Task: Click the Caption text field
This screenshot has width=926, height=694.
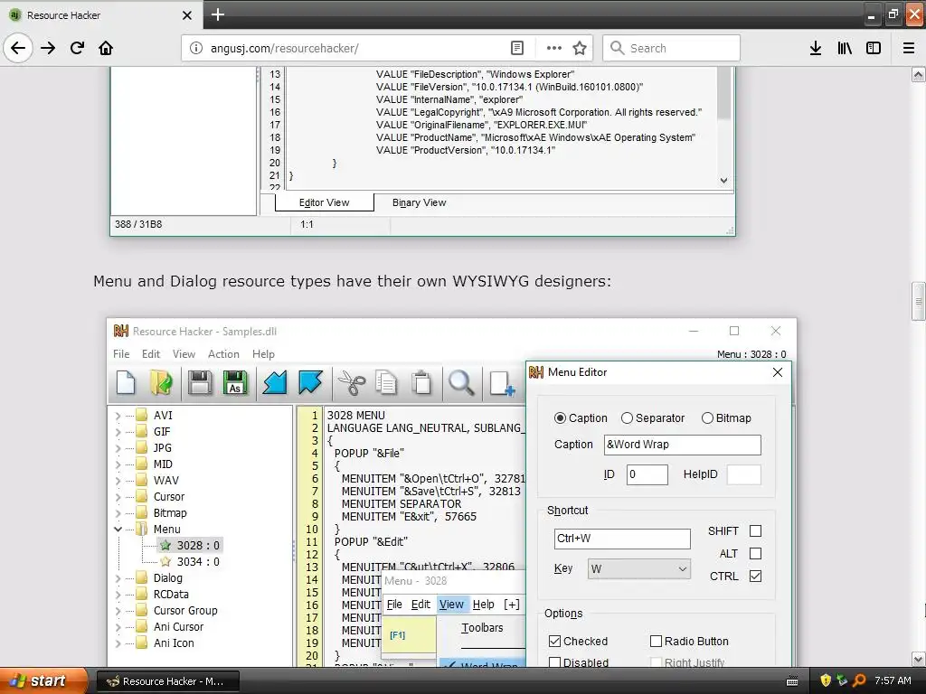Action: 682,445
